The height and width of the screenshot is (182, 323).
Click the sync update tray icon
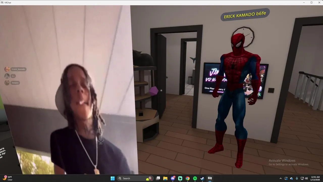click(286, 178)
